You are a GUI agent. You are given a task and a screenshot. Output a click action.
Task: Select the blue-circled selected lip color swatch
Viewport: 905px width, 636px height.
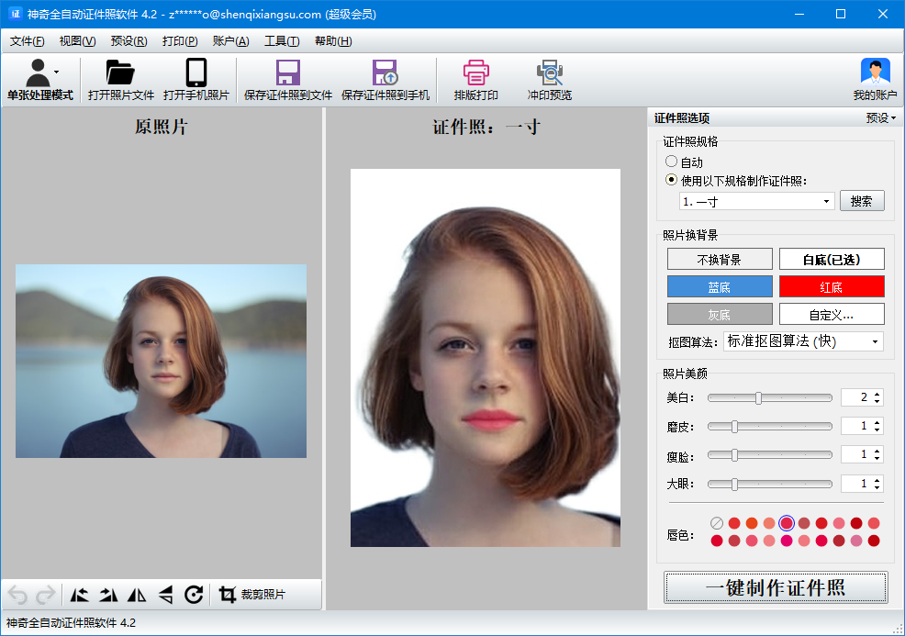coord(786,523)
